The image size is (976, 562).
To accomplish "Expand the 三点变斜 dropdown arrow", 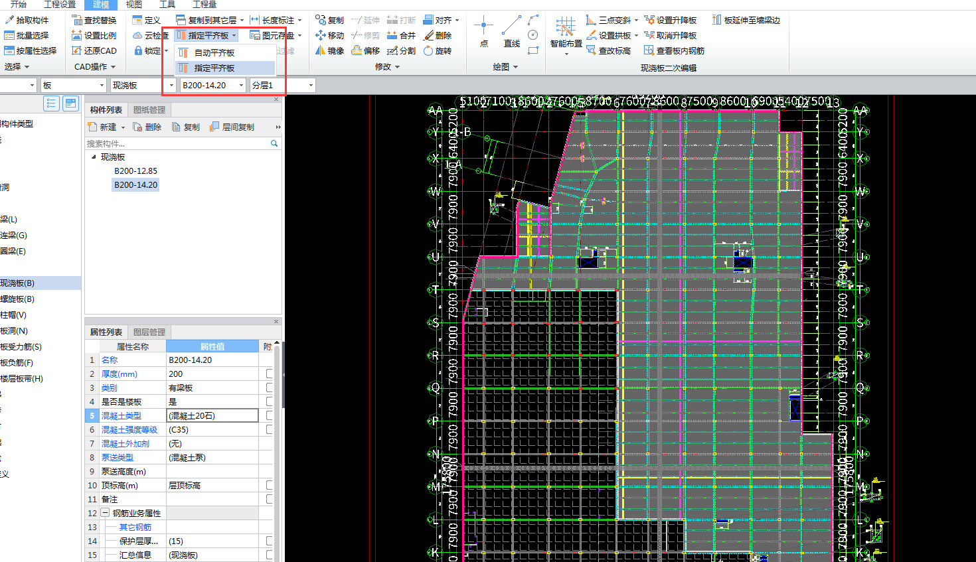I will [636, 20].
